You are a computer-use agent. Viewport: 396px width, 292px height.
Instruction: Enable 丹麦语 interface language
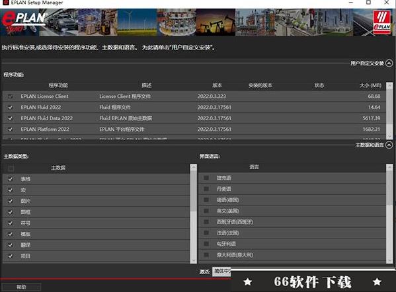(206, 189)
